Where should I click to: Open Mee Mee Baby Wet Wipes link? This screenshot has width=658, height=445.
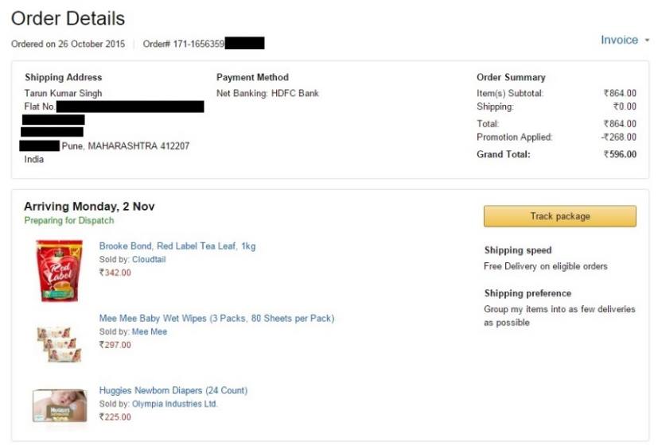click(x=216, y=318)
